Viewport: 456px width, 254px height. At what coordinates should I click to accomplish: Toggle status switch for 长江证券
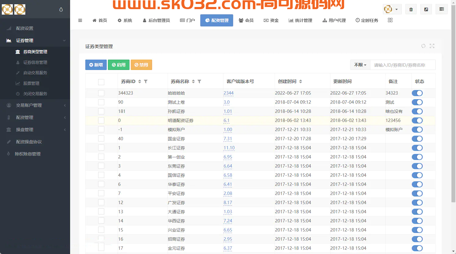[x=417, y=148]
